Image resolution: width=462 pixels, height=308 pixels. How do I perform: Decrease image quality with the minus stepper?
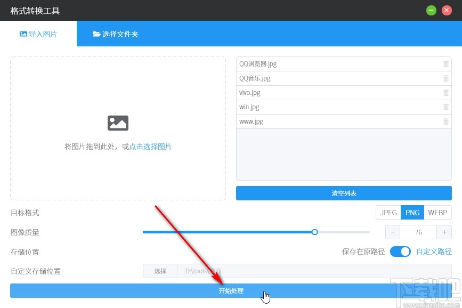393,232
